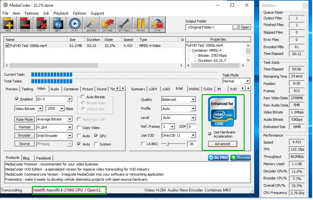Viewport: 313px width, 200px height.
Task: Click the Enhanced for Intel Core badge
Action: pos(222,112)
